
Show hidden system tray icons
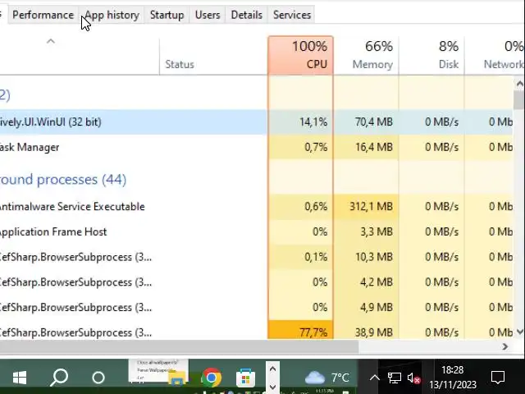(374, 378)
